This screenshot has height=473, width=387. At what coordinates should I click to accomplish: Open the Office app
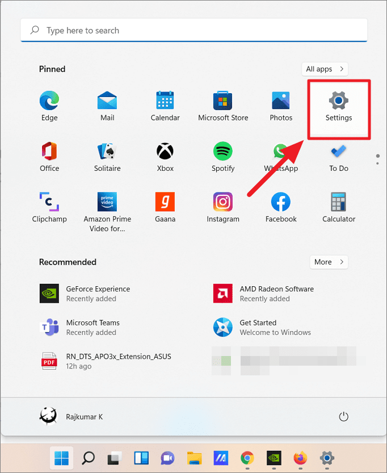click(x=49, y=157)
